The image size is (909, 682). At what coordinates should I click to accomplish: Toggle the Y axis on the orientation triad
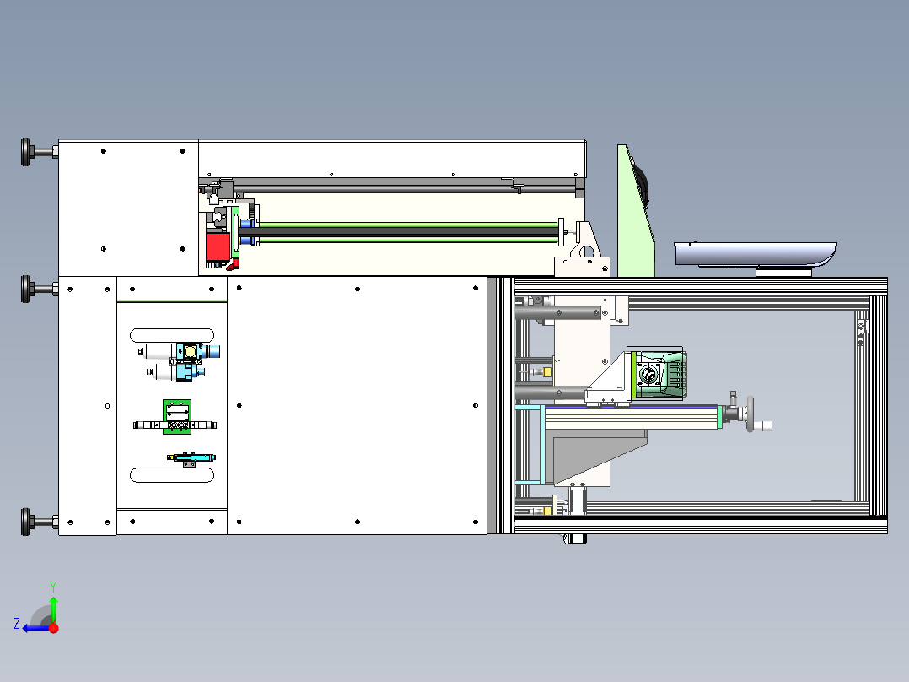tap(54, 591)
